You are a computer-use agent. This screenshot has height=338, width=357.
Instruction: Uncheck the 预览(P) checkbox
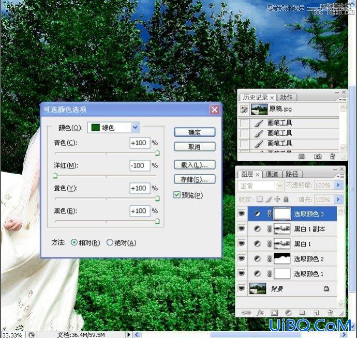click(176, 195)
